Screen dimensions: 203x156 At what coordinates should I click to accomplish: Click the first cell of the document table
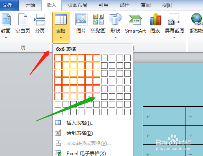coord(164,116)
